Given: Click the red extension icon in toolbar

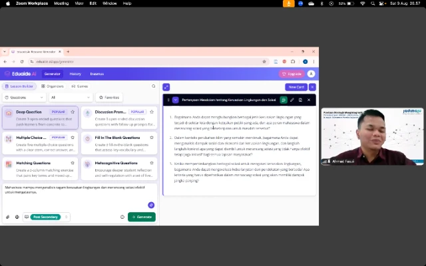Looking at the screenshot, I should (x=284, y=62).
